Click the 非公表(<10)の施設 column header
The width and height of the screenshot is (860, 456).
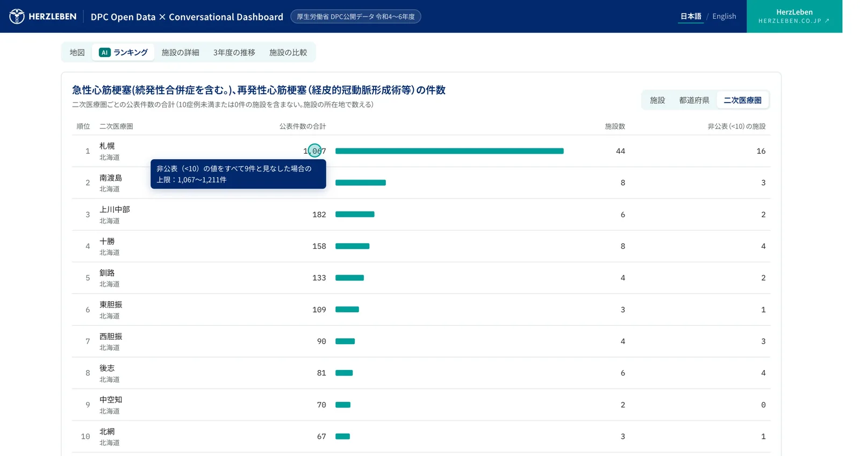point(736,126)
